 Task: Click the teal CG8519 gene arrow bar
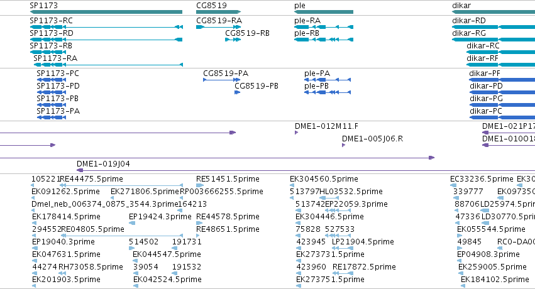click(218, 12)
